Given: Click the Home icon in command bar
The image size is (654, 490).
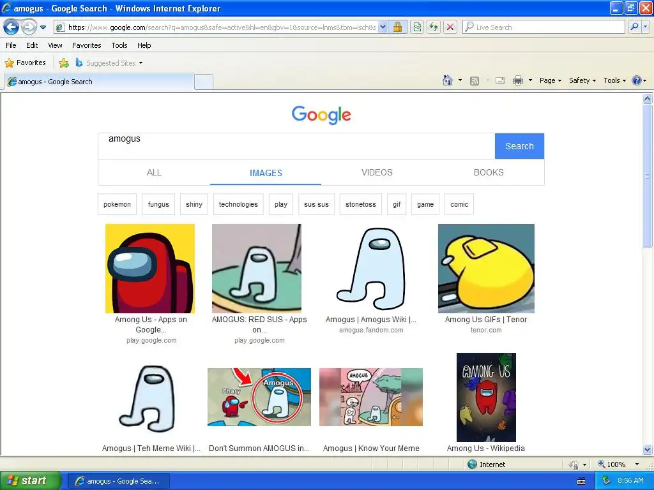Looking at the screenshot, I should pyautogui.click(x=448, y=80).
